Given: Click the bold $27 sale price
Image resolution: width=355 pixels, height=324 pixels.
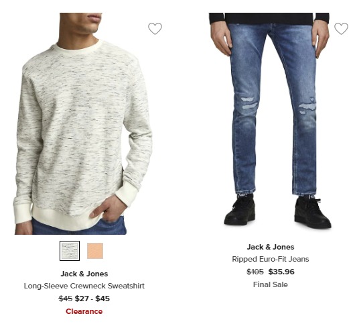Looking at the screenshot, I should click(82, 299).
